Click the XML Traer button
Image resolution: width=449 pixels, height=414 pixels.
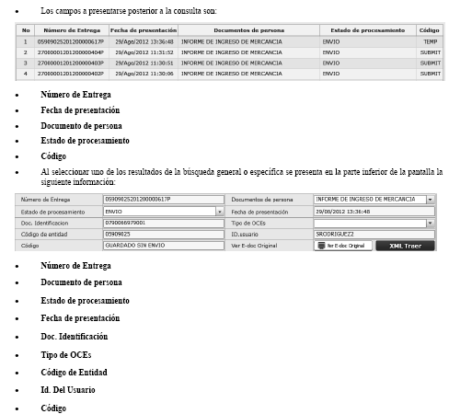405,246
